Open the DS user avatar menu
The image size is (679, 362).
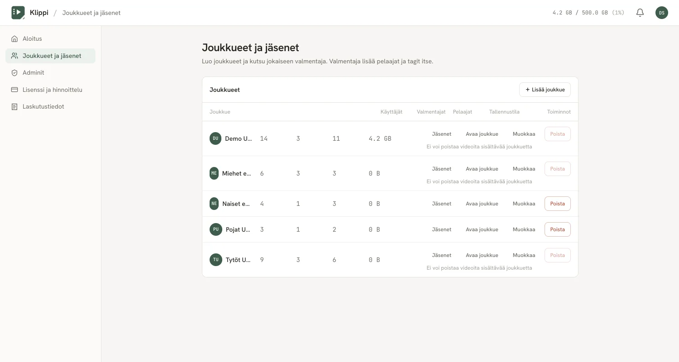click(662, 13)
